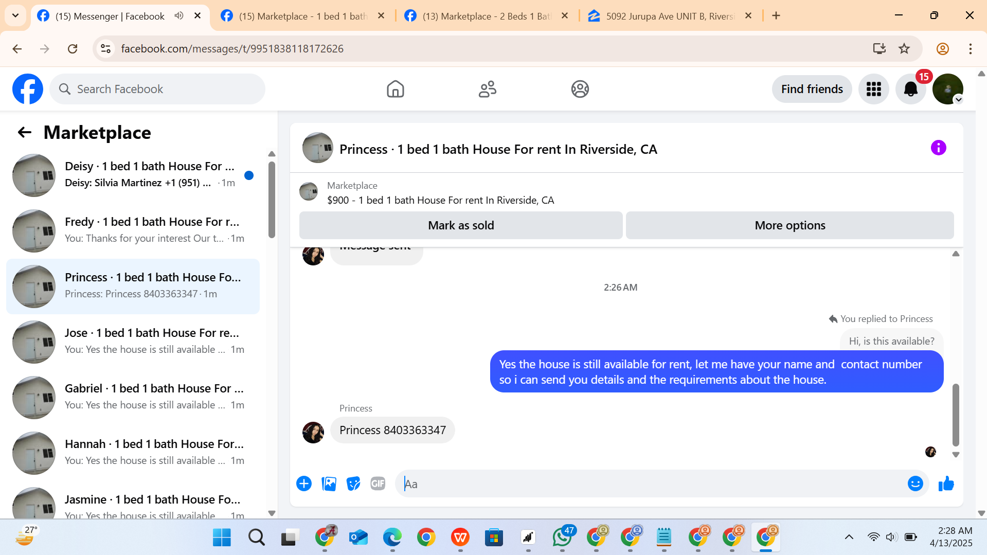Open Deisy's conversation

click(133, 175)
